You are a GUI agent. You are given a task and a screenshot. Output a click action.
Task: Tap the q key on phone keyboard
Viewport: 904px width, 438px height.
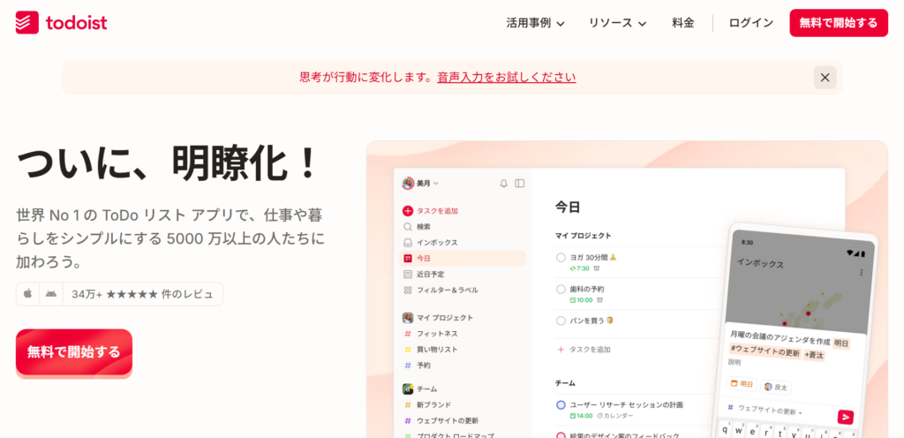point(726,427)
